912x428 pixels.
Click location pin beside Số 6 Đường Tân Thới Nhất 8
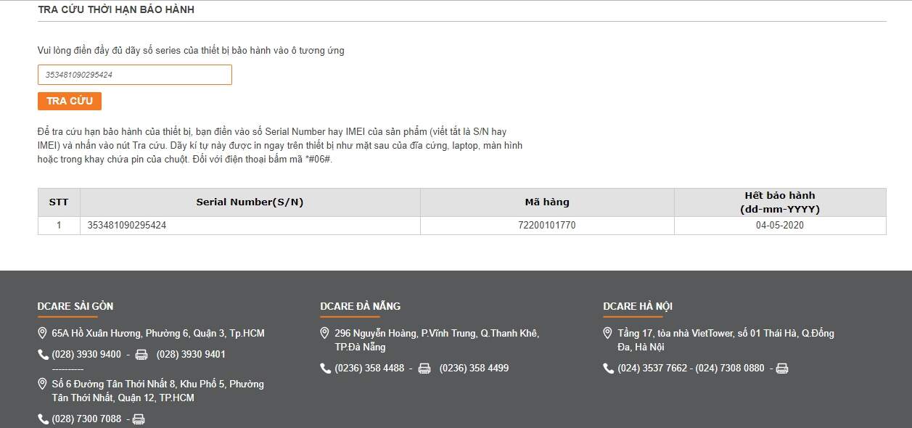click(x=43, y=384)
